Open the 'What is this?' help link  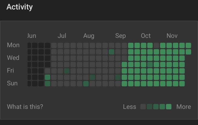(x=25, y=107)
